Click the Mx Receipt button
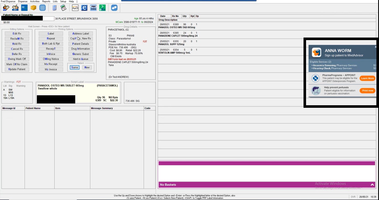 tap(51, 64)
